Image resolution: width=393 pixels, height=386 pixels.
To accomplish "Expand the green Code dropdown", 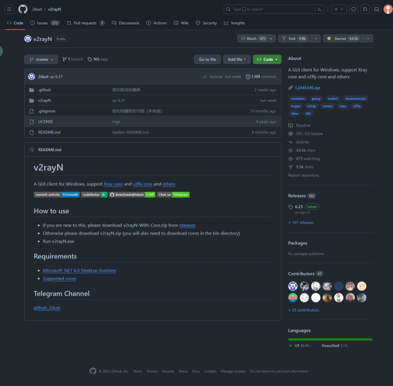I will [x=267, y=59].
